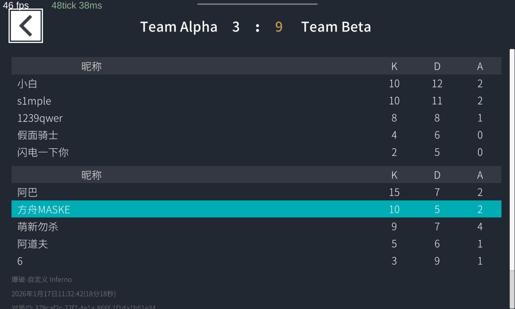Click Team Alpha title text
This screenshot has height=309, width=515.
pos(179,27)
